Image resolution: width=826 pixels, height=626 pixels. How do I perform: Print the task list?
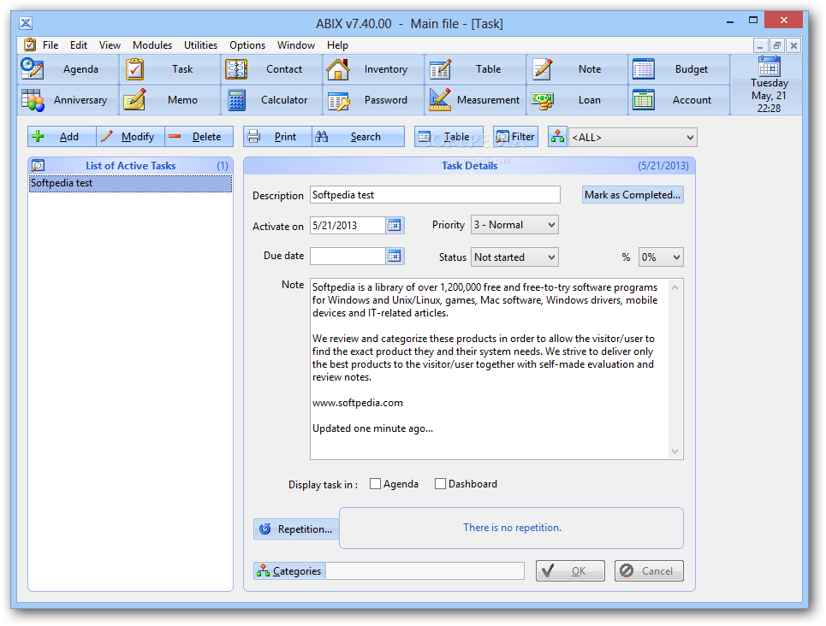point(277,137)
